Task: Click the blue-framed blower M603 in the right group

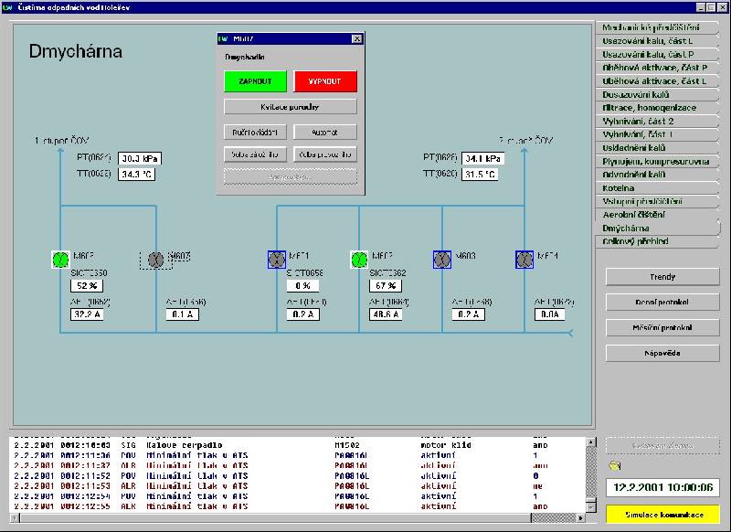Action: (x=441, y=260)
